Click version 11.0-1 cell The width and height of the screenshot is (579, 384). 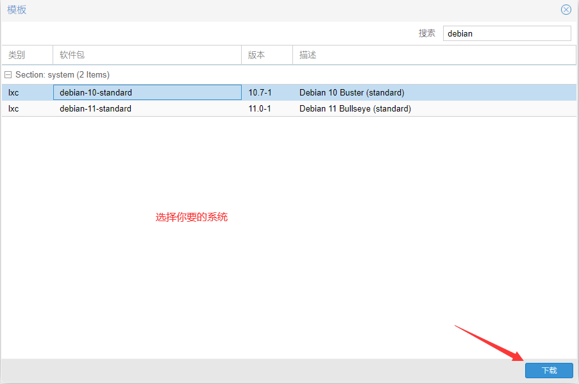[260, 109]
